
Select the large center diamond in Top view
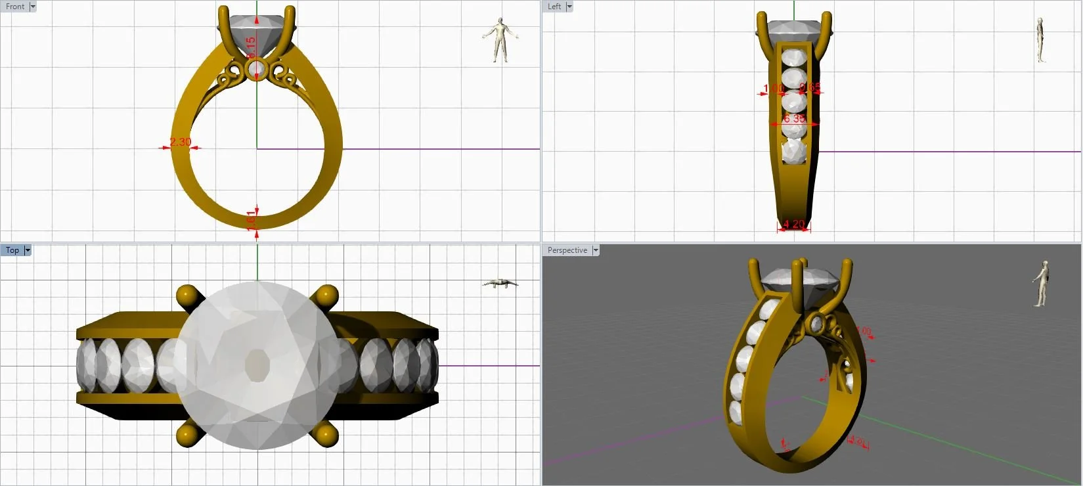click(258, 365)
